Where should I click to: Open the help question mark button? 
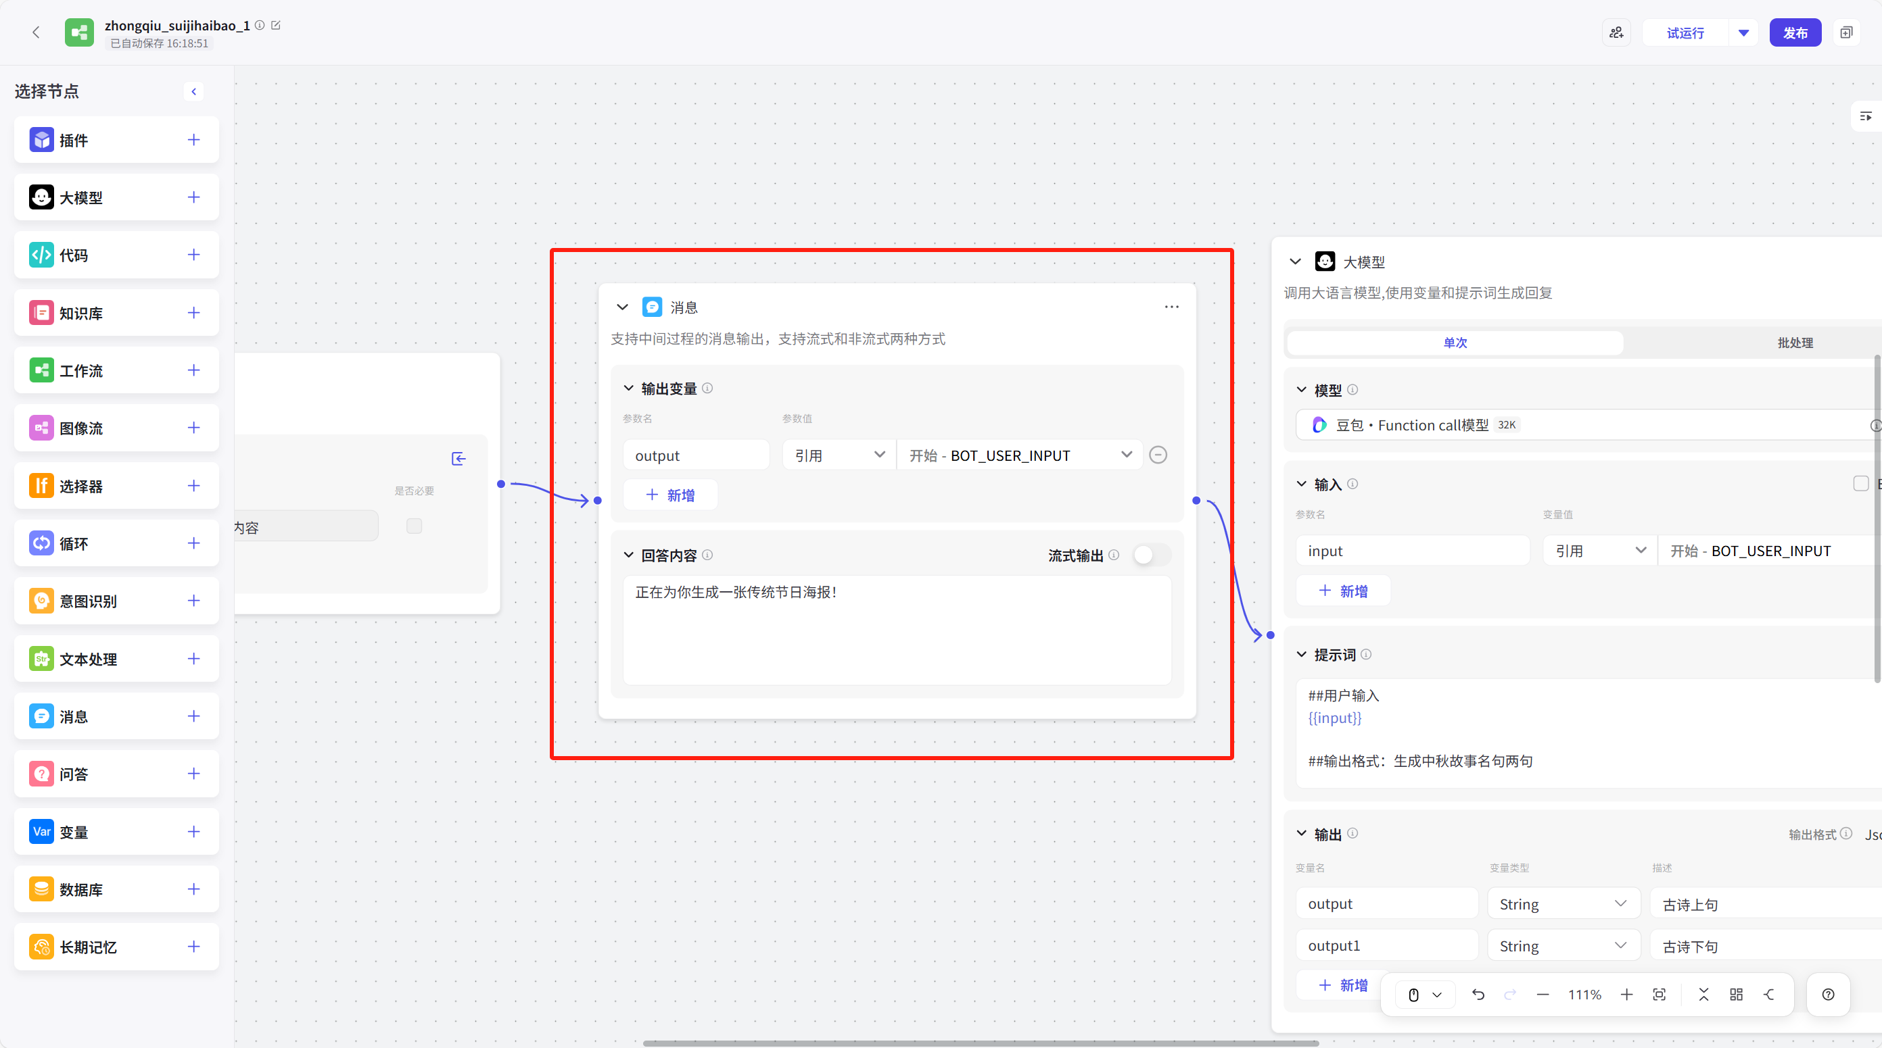point(1828,995)
